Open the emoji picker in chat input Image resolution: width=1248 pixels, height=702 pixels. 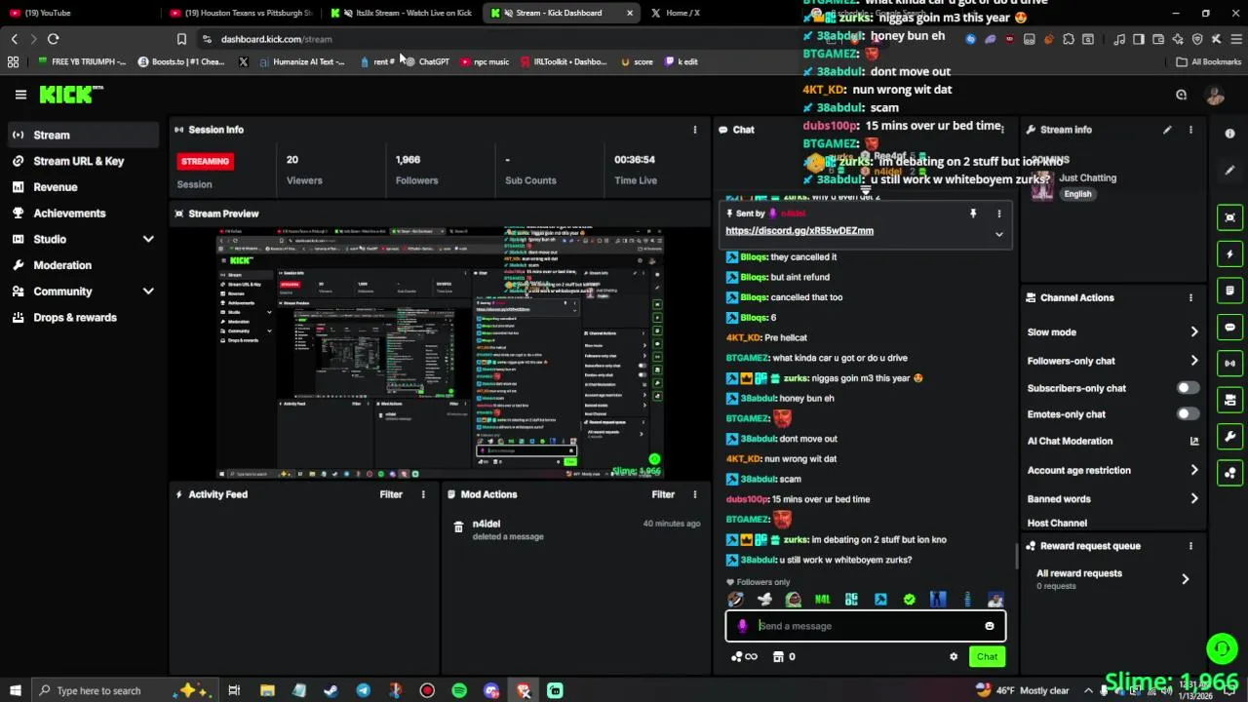[990, 626]
